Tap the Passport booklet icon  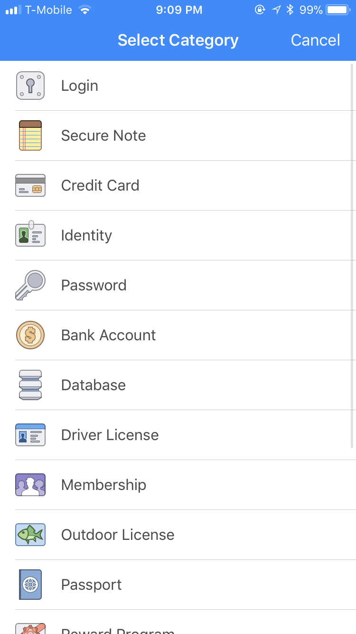coord(30,585)
